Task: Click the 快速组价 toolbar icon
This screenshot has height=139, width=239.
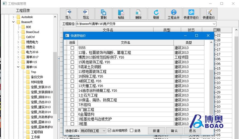Action: [209, 14]
